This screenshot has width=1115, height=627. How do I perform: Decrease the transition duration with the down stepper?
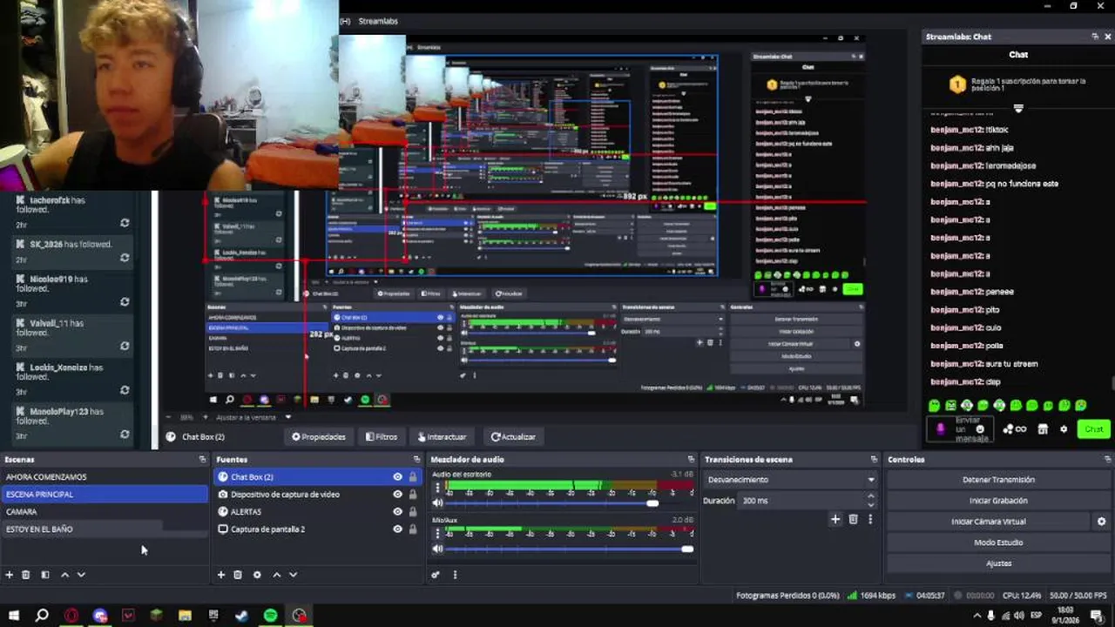[871, 505]
